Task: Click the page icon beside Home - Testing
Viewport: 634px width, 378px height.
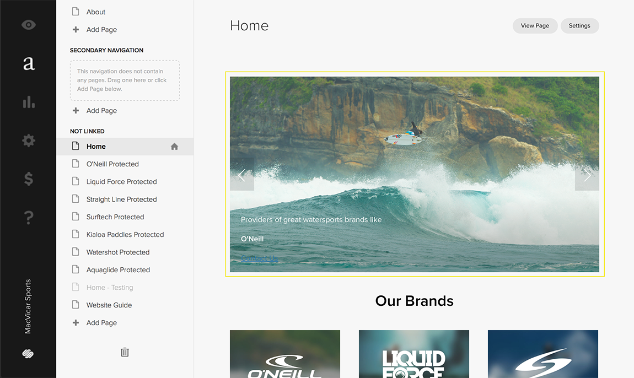Action: point(75,287)
